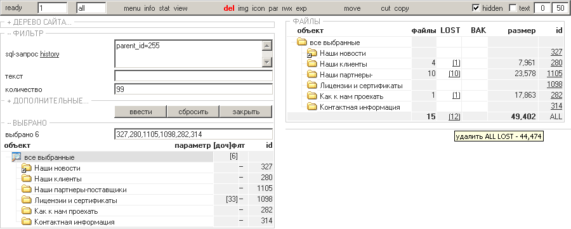Screen dimensions: 571x229
Task: Open the view toolbar item
Action: pos(181,8)
